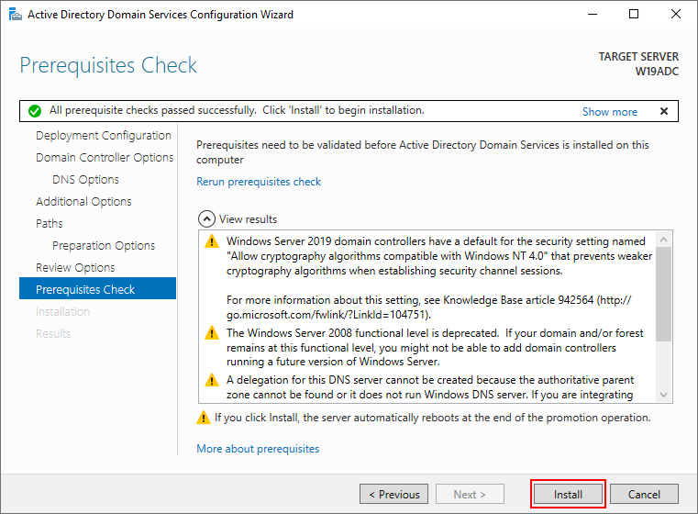Select the Preparation Options step
Image resolution: width=698 pixels, height=514 pixels.
[104, 245]
